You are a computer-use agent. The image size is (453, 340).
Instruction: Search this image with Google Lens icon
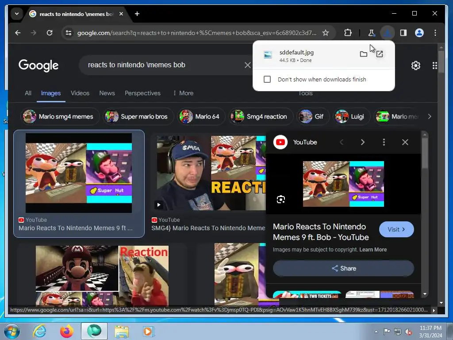tap(281, 199)
